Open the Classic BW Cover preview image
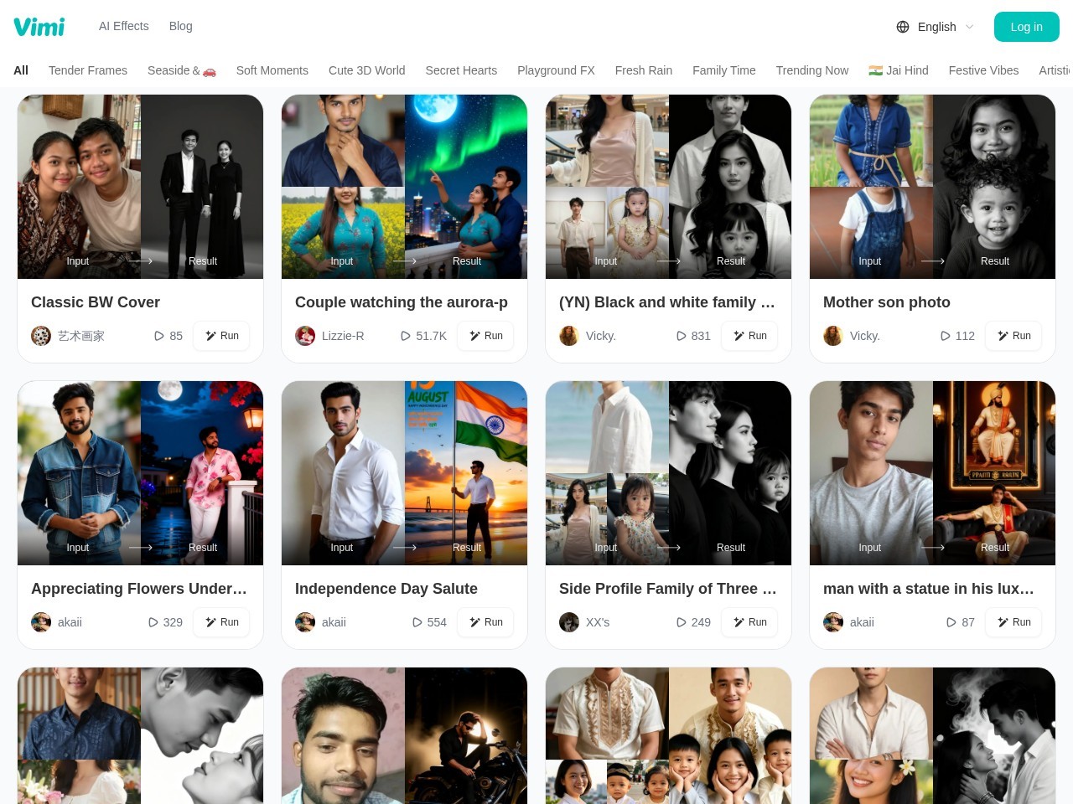 tap(141, 187)
